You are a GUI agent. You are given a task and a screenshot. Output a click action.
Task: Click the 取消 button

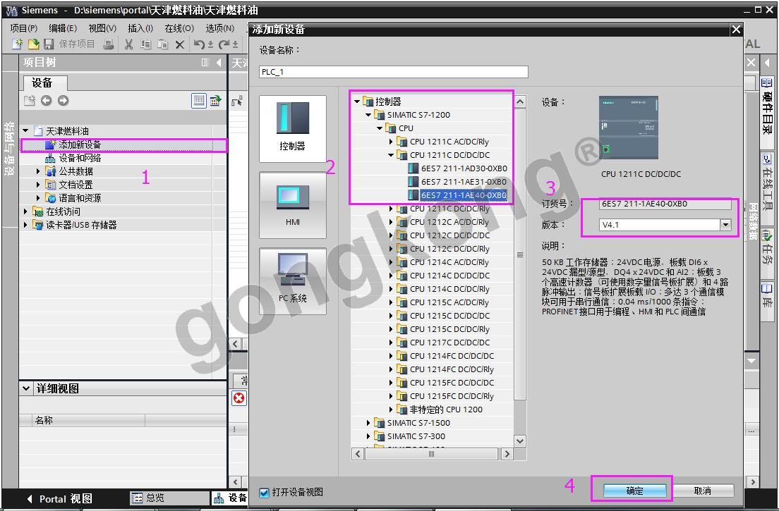(702, 491)
